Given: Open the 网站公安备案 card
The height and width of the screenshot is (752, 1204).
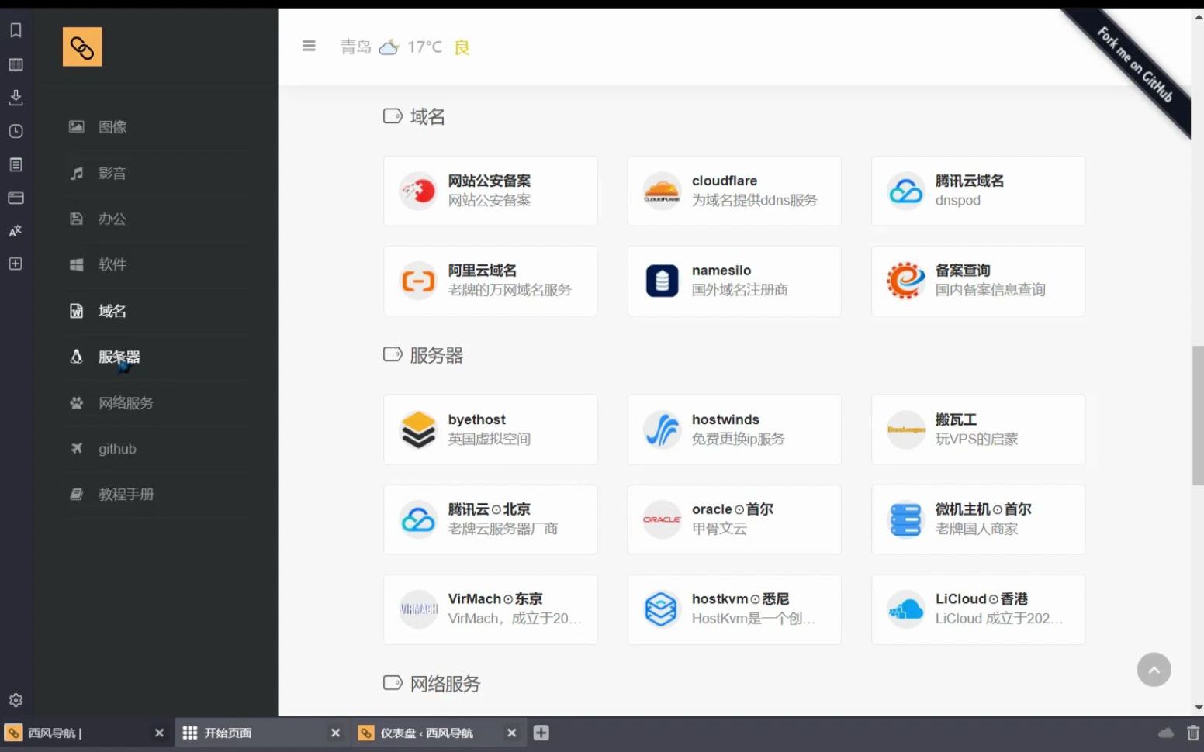Looking at the screenshot, I should tap(490, 191).
